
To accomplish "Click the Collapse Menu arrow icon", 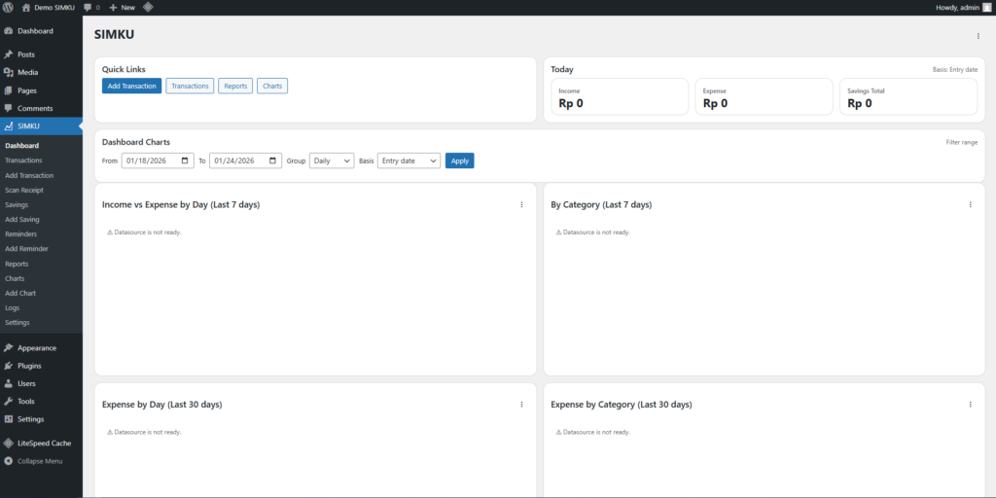I will point(9,461).
